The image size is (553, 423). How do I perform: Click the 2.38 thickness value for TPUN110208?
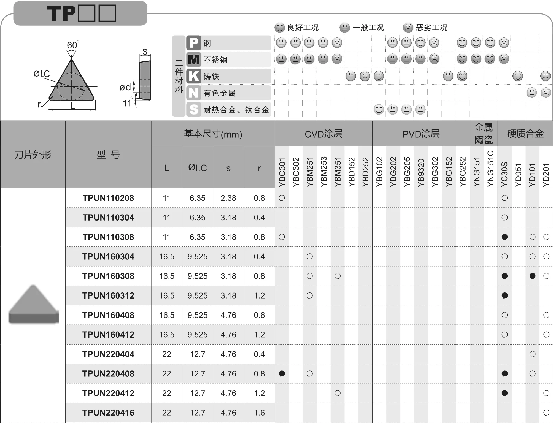(x=228, y=198)
